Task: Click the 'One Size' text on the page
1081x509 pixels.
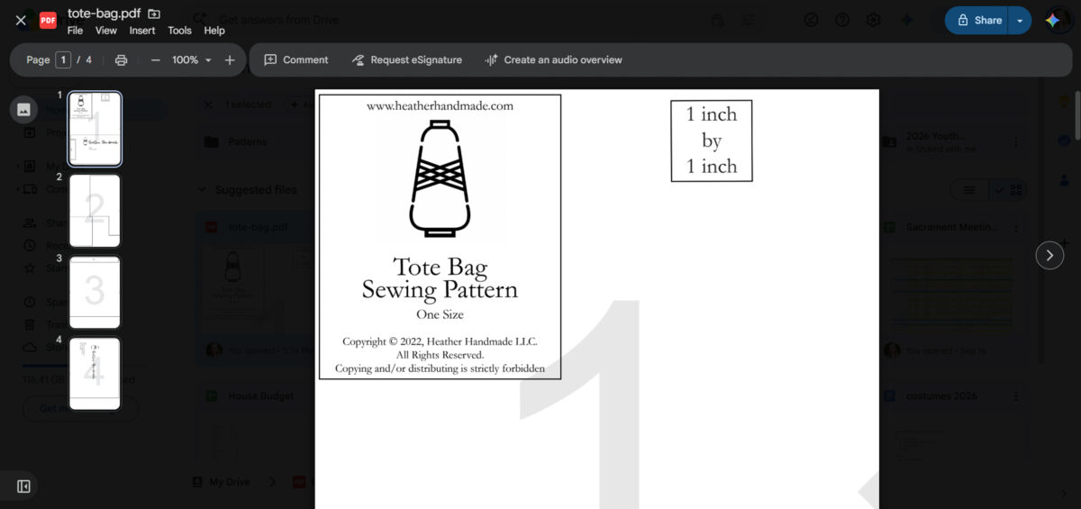Action: tap(440, 314)
